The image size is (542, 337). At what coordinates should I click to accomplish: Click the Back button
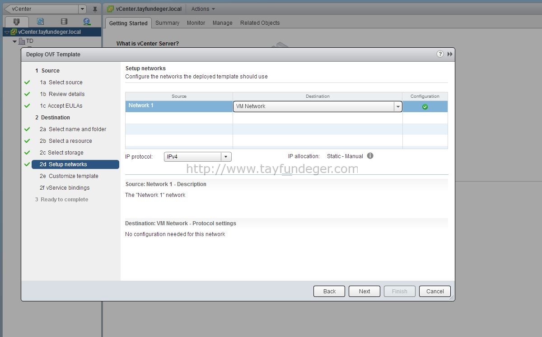tap(329, 291)
